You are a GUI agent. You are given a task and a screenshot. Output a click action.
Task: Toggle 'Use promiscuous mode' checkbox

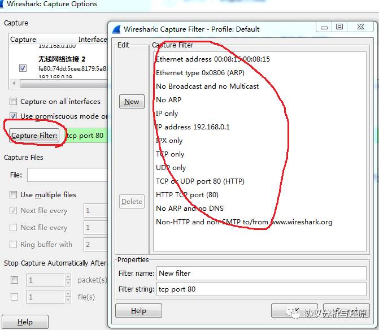point(14,116)
